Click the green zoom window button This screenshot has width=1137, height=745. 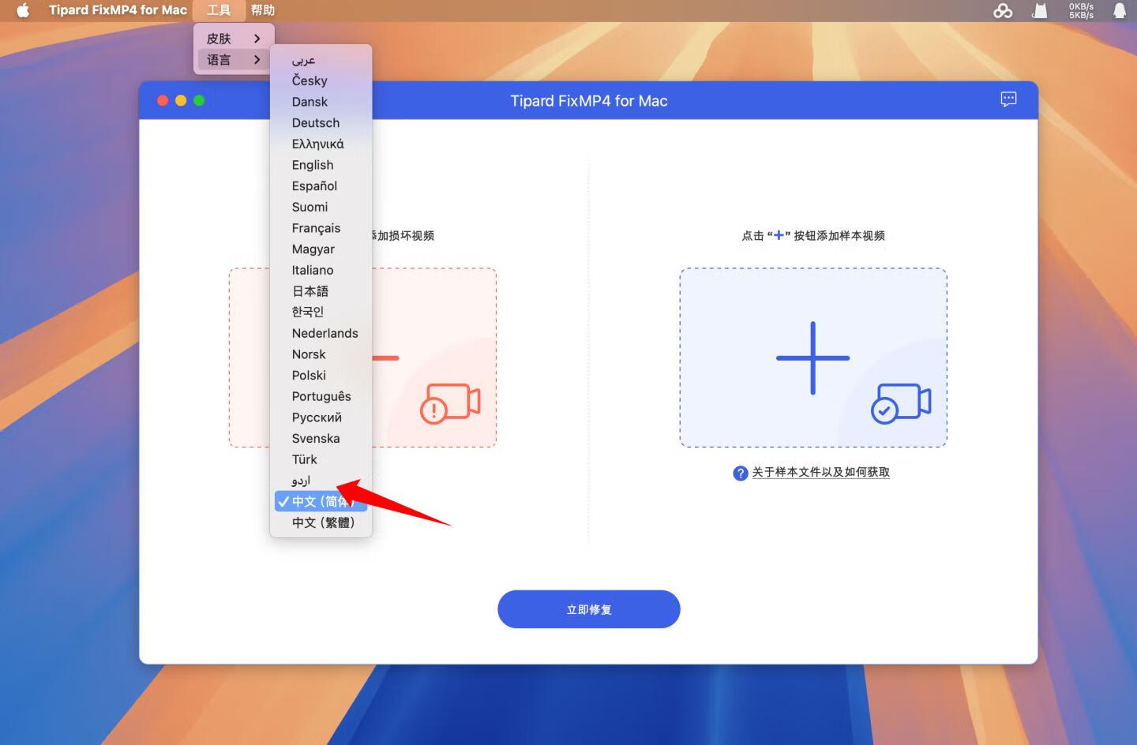(x=199, y=100)
